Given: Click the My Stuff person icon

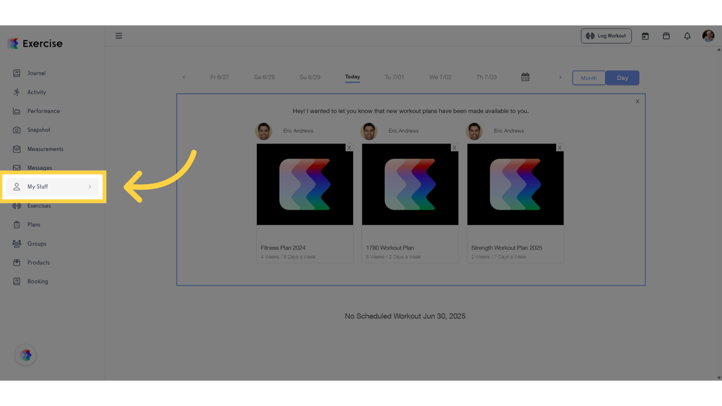Looking at the screenshot, I should click(17, 187).
